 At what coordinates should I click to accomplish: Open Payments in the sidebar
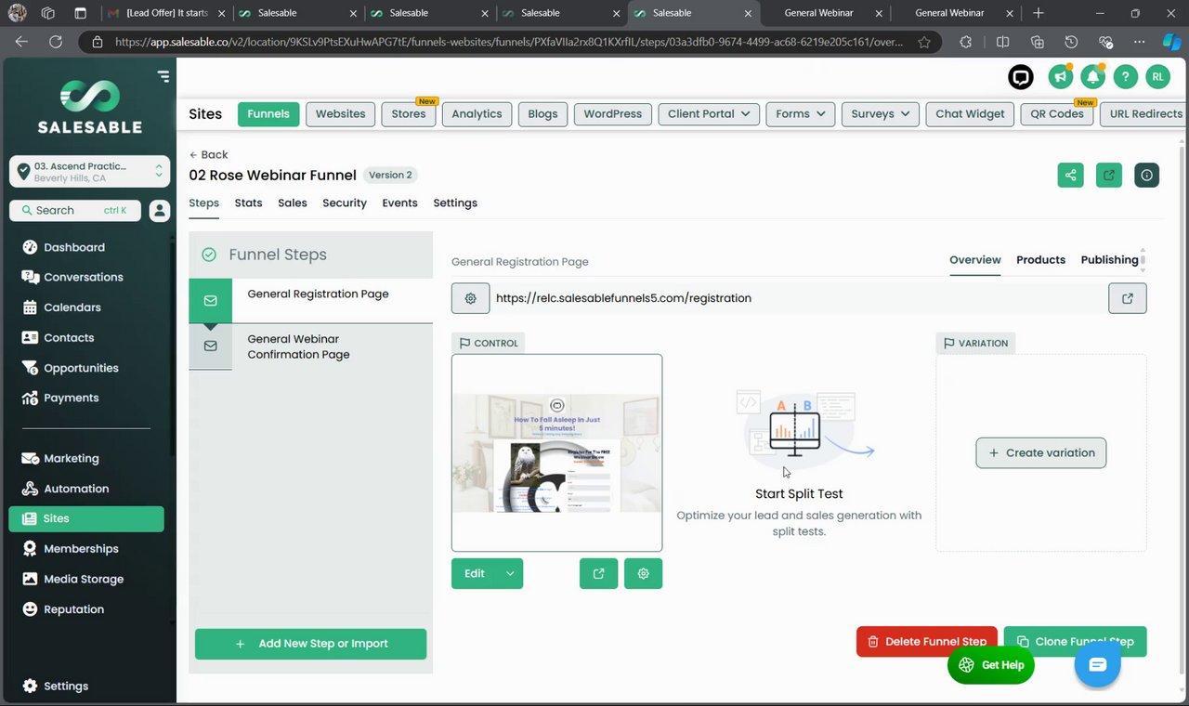pyautogui.click(x=59, y=398)
